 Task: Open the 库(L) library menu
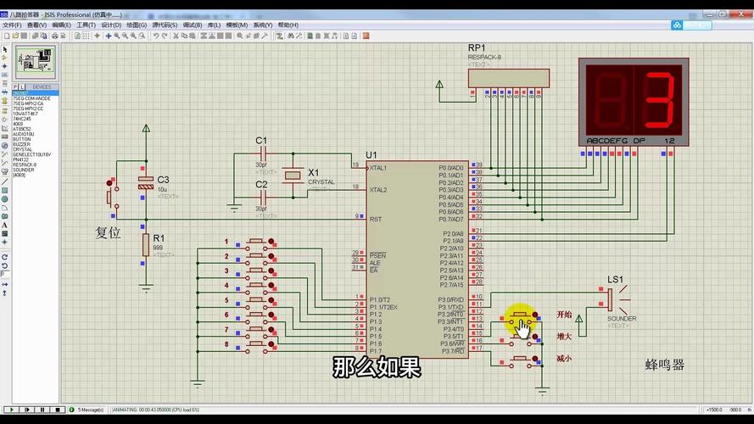[x=216, y=25]
